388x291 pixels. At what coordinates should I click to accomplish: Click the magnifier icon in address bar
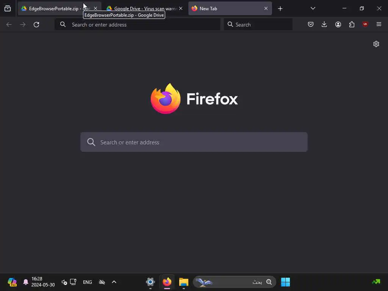pyautogui.click(x=63, y=25)
